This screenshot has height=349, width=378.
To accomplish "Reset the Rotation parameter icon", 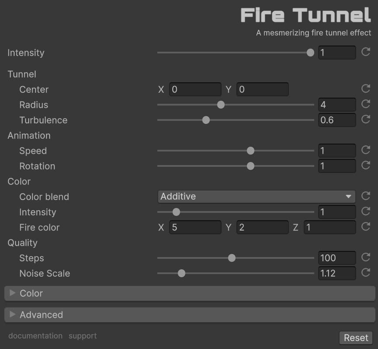I will click(366, 166).
